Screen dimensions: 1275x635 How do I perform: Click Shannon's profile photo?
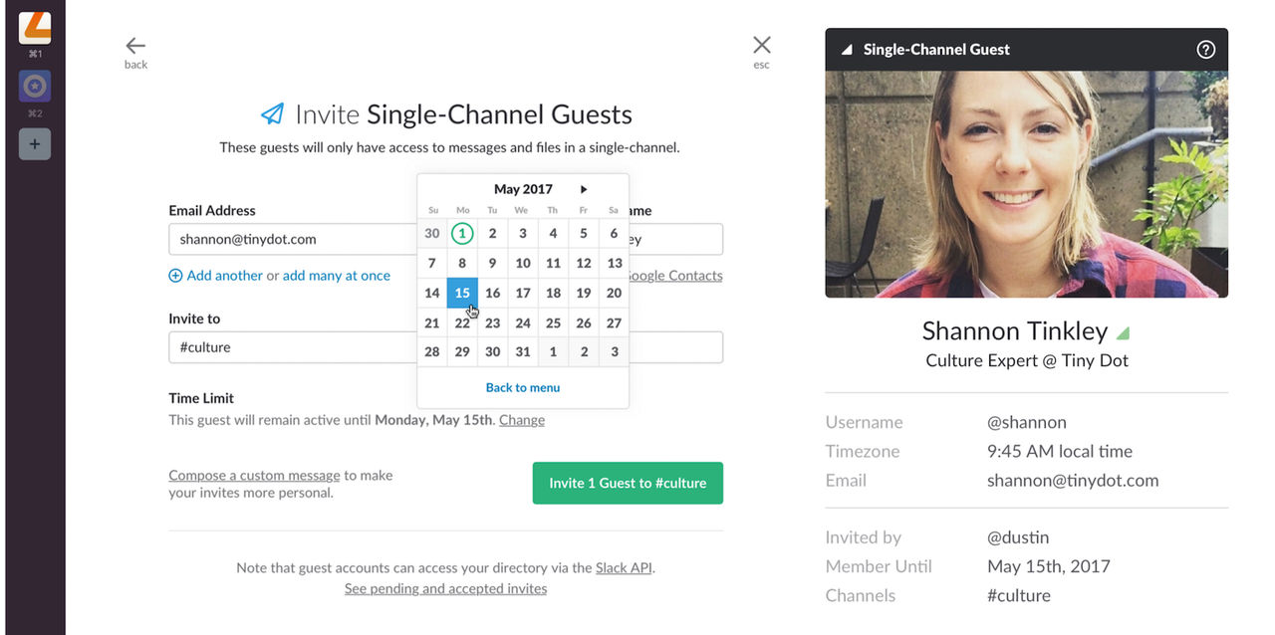[1026, 184]
